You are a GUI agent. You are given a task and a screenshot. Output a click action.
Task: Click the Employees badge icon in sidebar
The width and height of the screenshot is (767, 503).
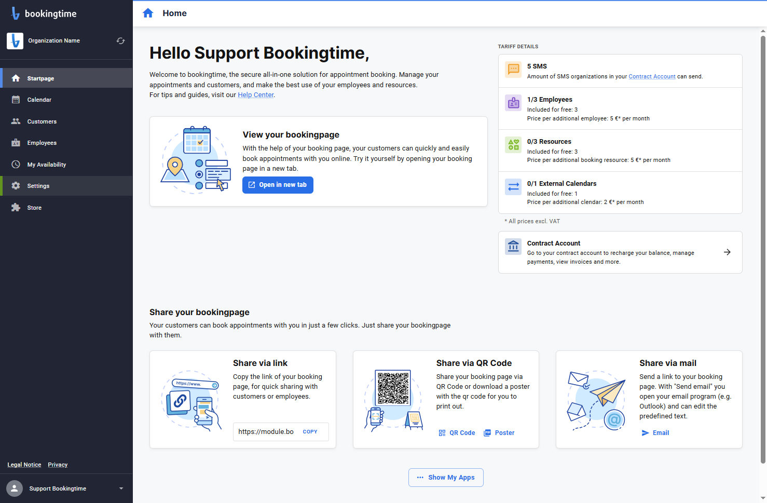[16, 143]
